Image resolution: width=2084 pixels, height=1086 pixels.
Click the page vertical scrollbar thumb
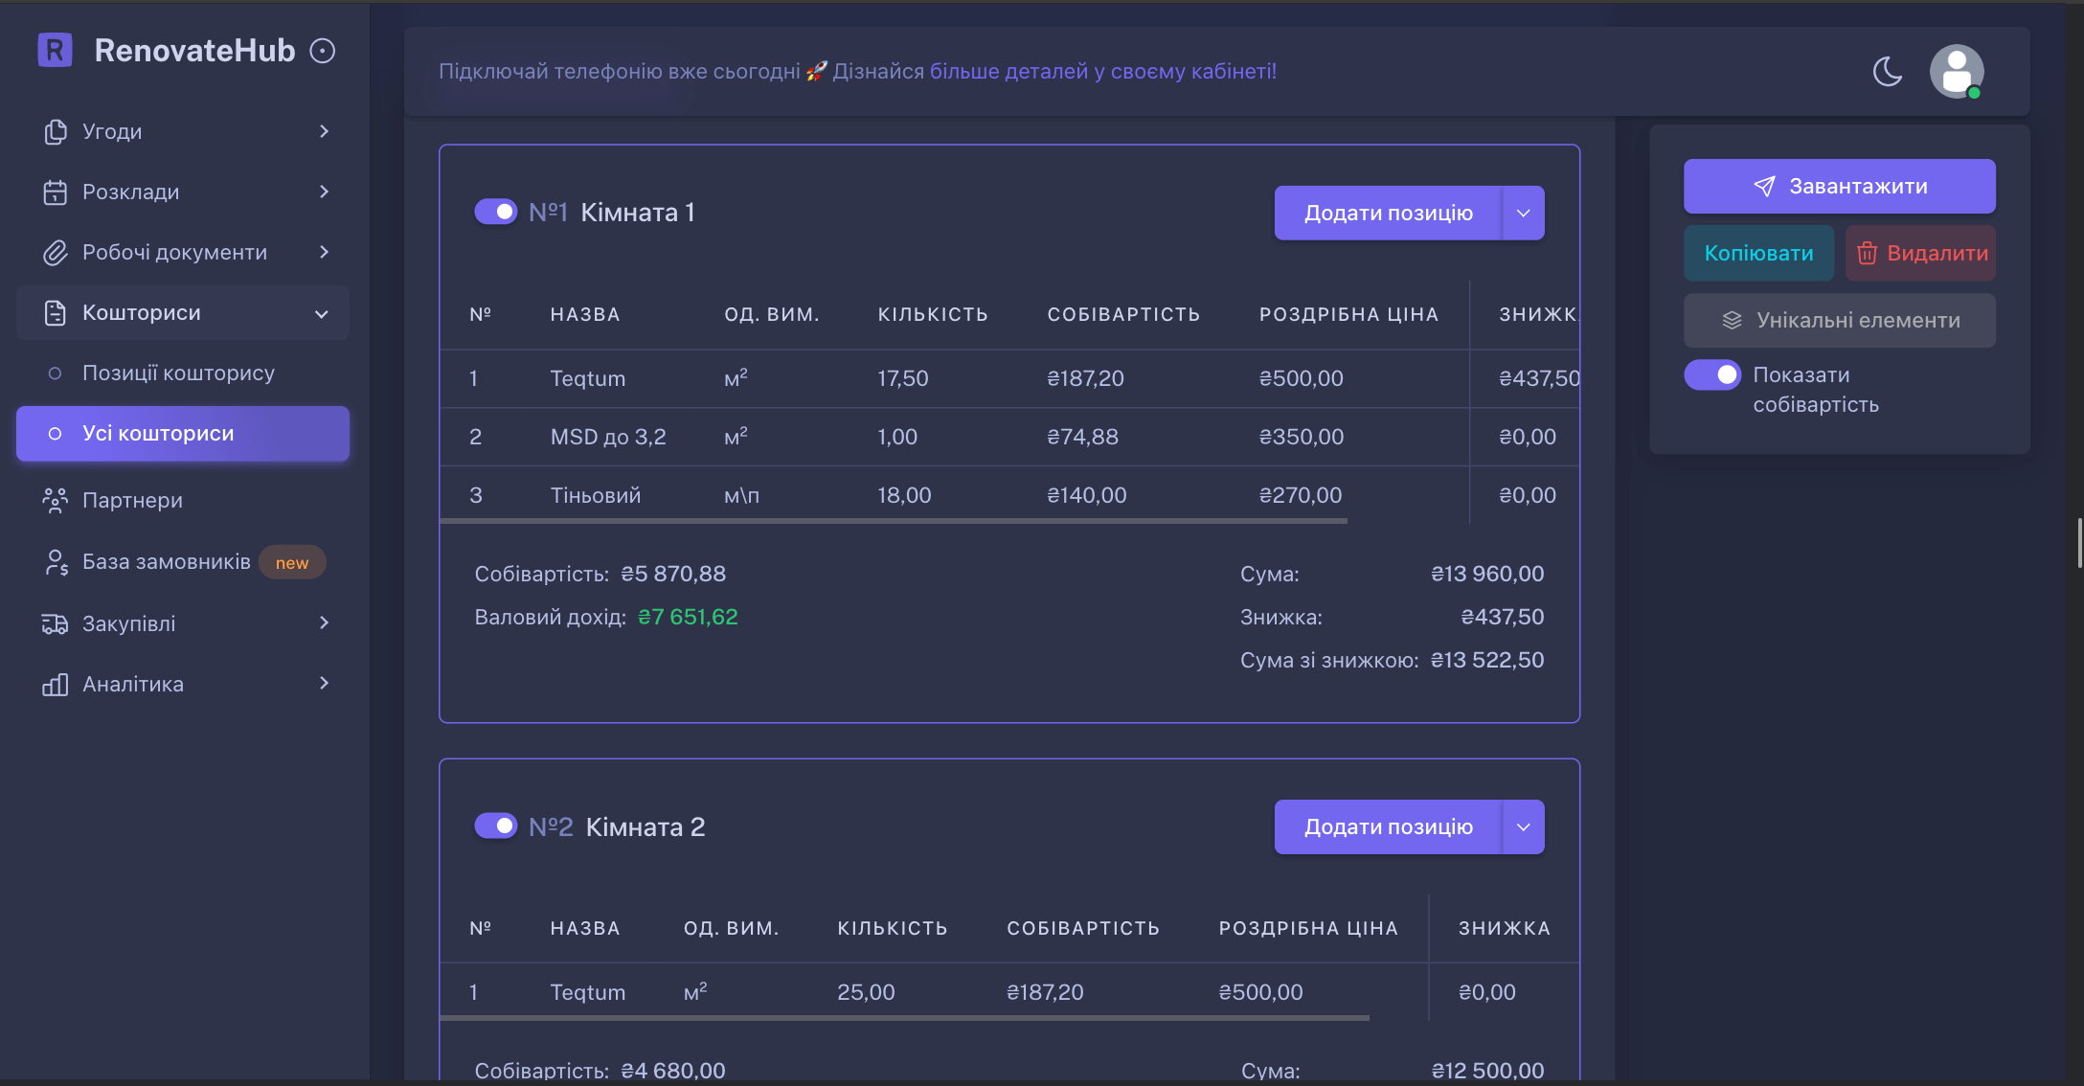(2080, 542)
